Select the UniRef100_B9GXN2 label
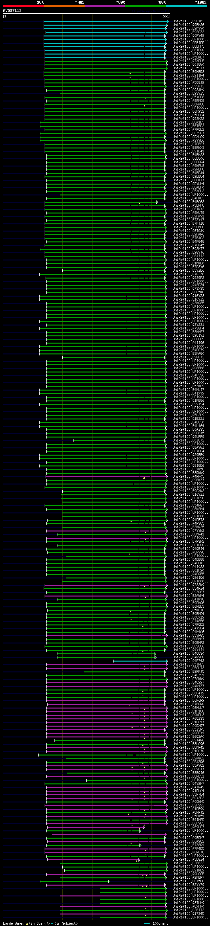 click(188, 491)
